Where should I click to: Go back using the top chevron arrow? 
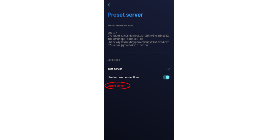109,5
